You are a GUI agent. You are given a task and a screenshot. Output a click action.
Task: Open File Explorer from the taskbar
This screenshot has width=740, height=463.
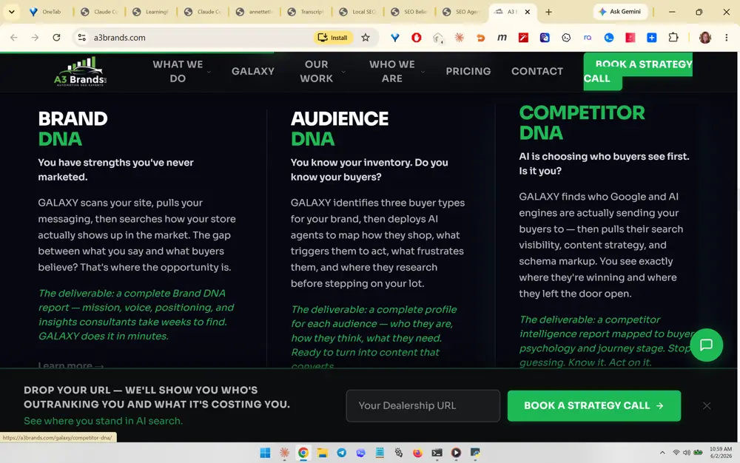(x=323, y=453)
